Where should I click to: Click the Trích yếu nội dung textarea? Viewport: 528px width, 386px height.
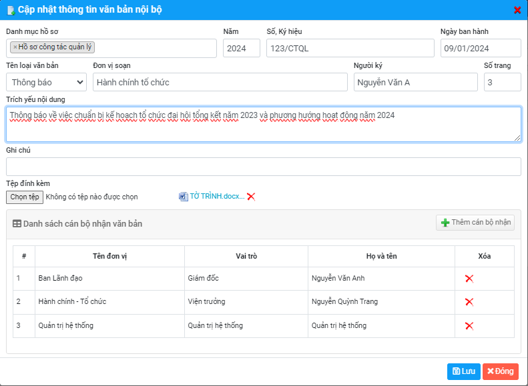pos(263,124)
